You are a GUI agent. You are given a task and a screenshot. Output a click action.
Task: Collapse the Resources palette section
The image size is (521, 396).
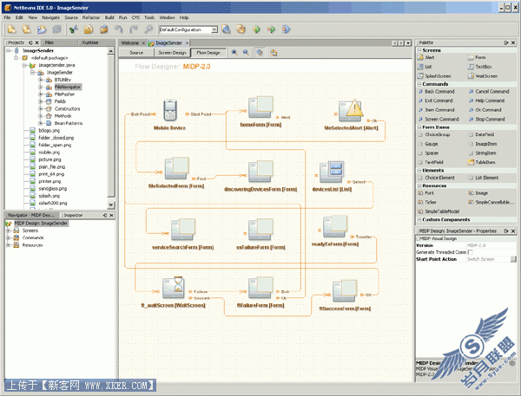point(419,185)
